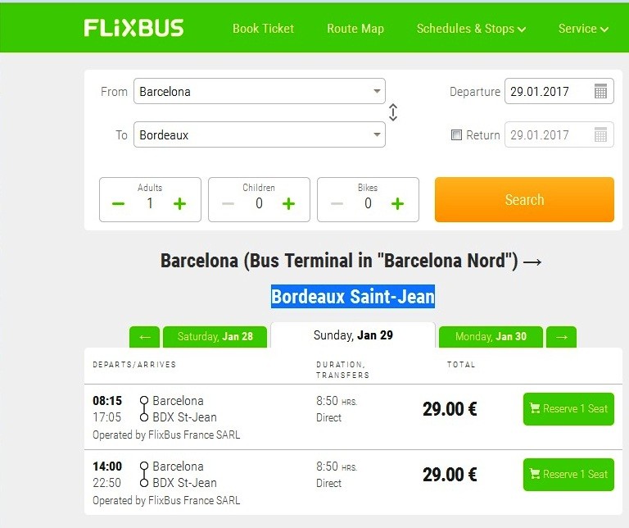This screenshot has width=629, height=528.
Task: Swap From and To cities arrows icon
Action: (393, 112)
